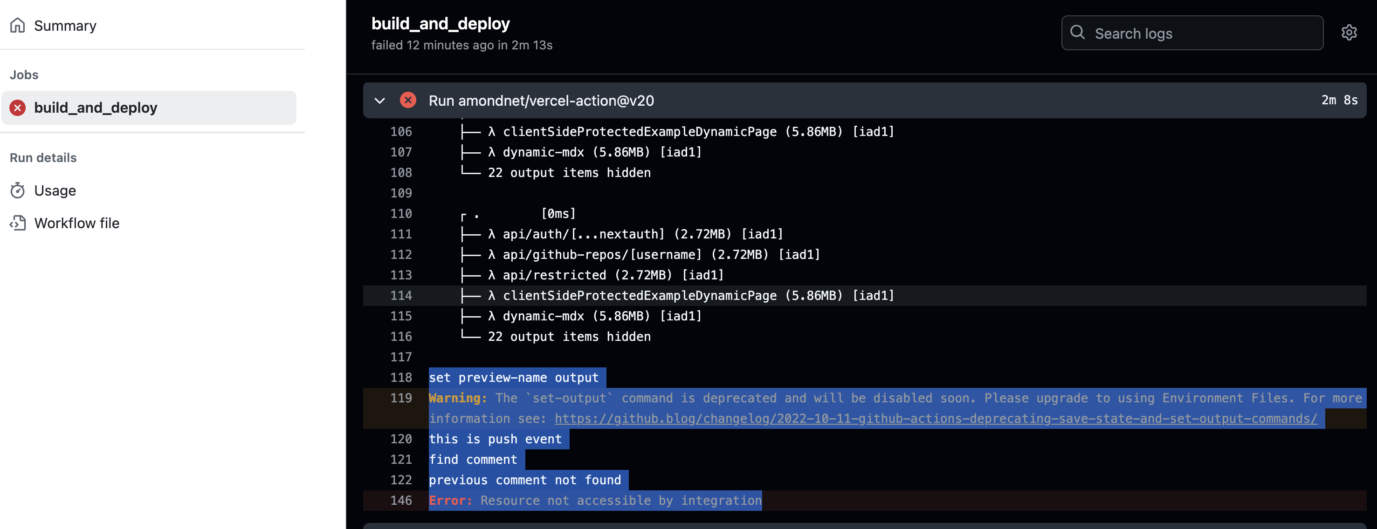Select the build_and_deploy job
This screenshot has width=1377, height=529.
(x=149, y=108)
